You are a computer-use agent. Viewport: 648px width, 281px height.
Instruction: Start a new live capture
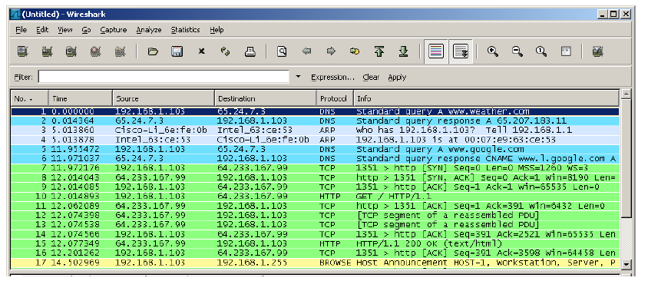pos(71,51)
